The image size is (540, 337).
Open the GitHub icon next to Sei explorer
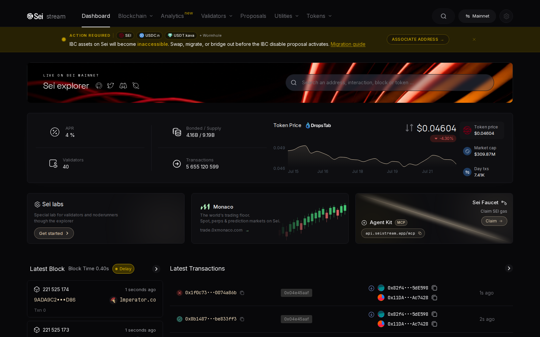[99, 86]
